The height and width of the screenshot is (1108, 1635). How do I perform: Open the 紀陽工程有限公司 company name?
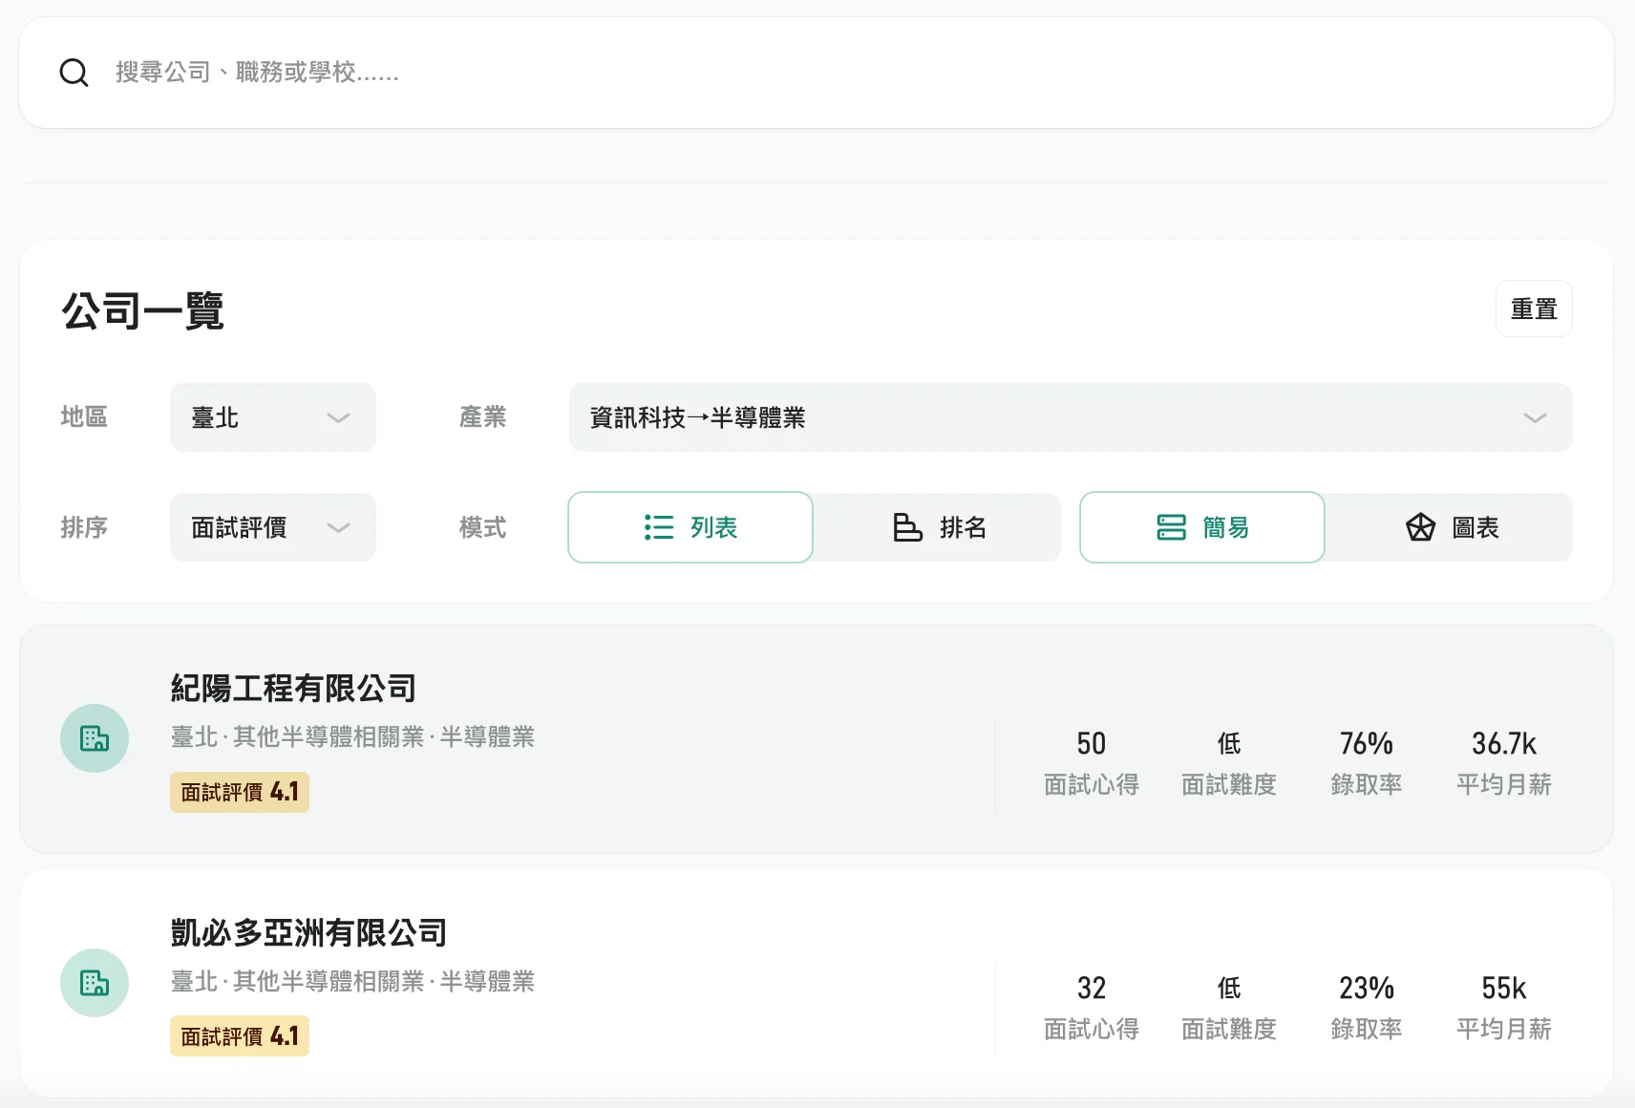point(293,688)
